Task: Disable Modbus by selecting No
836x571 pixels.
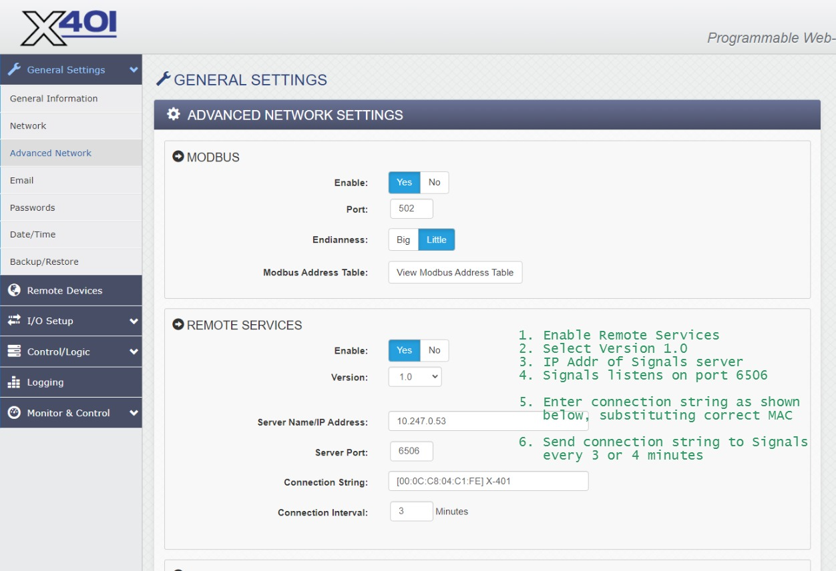Action: click(x=434, y=182)
